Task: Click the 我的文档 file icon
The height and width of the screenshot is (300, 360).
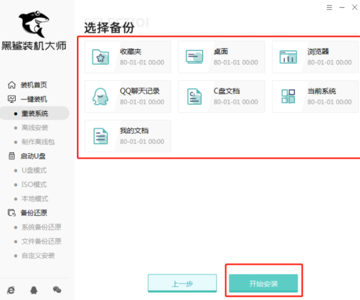Action: (100, 136)
